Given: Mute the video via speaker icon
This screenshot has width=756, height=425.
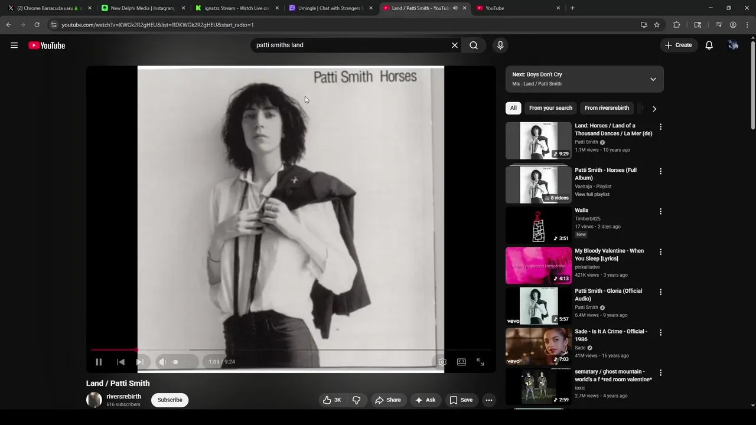Looking at the screenshot, I should pyautogui.click(x=162, y=362).
